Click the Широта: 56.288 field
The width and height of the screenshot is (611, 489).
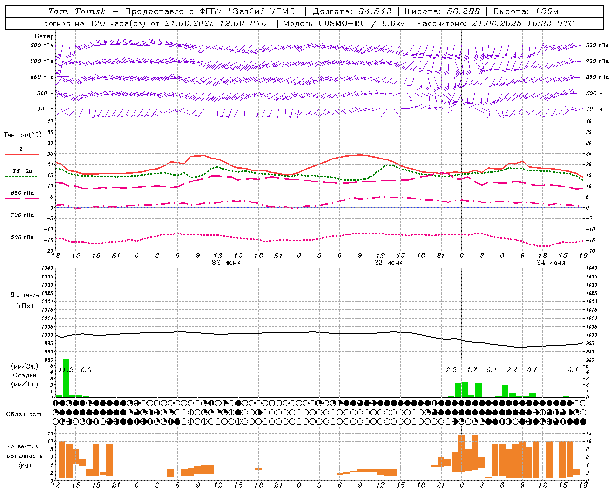(442, 11)
